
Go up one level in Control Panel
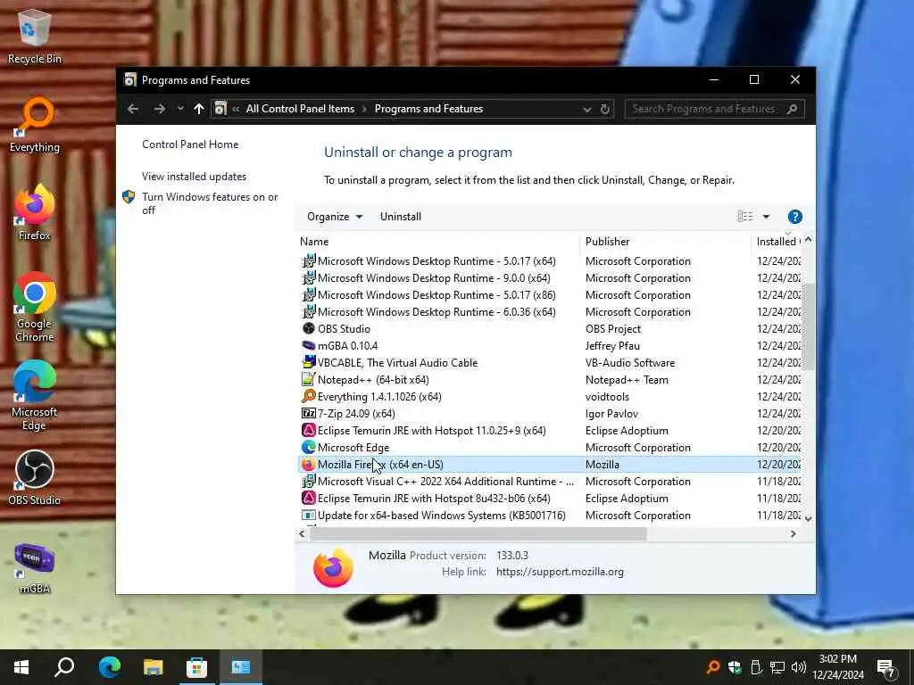click(199, 109)
